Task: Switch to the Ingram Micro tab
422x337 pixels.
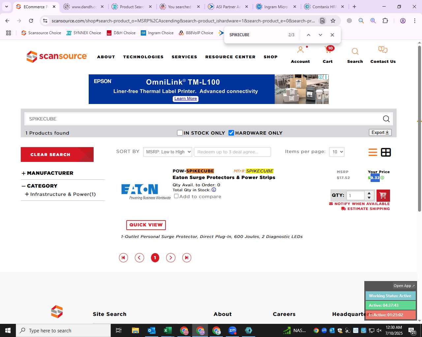Action: 276,7
